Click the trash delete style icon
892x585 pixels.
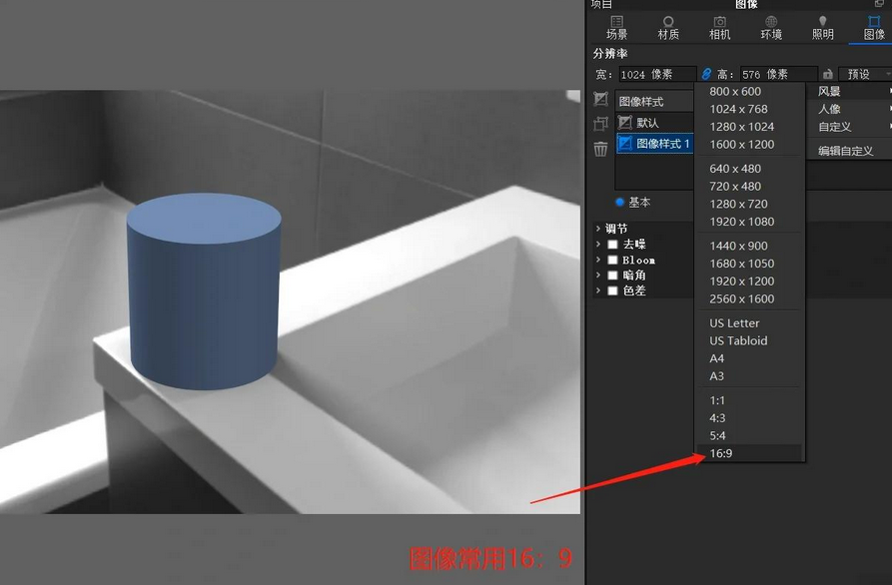click(600, 149)
